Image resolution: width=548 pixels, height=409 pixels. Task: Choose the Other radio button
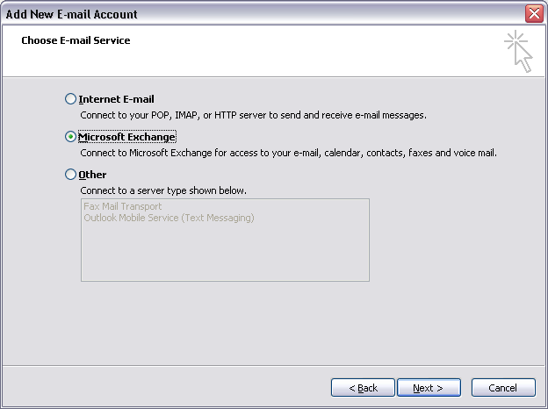click(x=70, y=174)
